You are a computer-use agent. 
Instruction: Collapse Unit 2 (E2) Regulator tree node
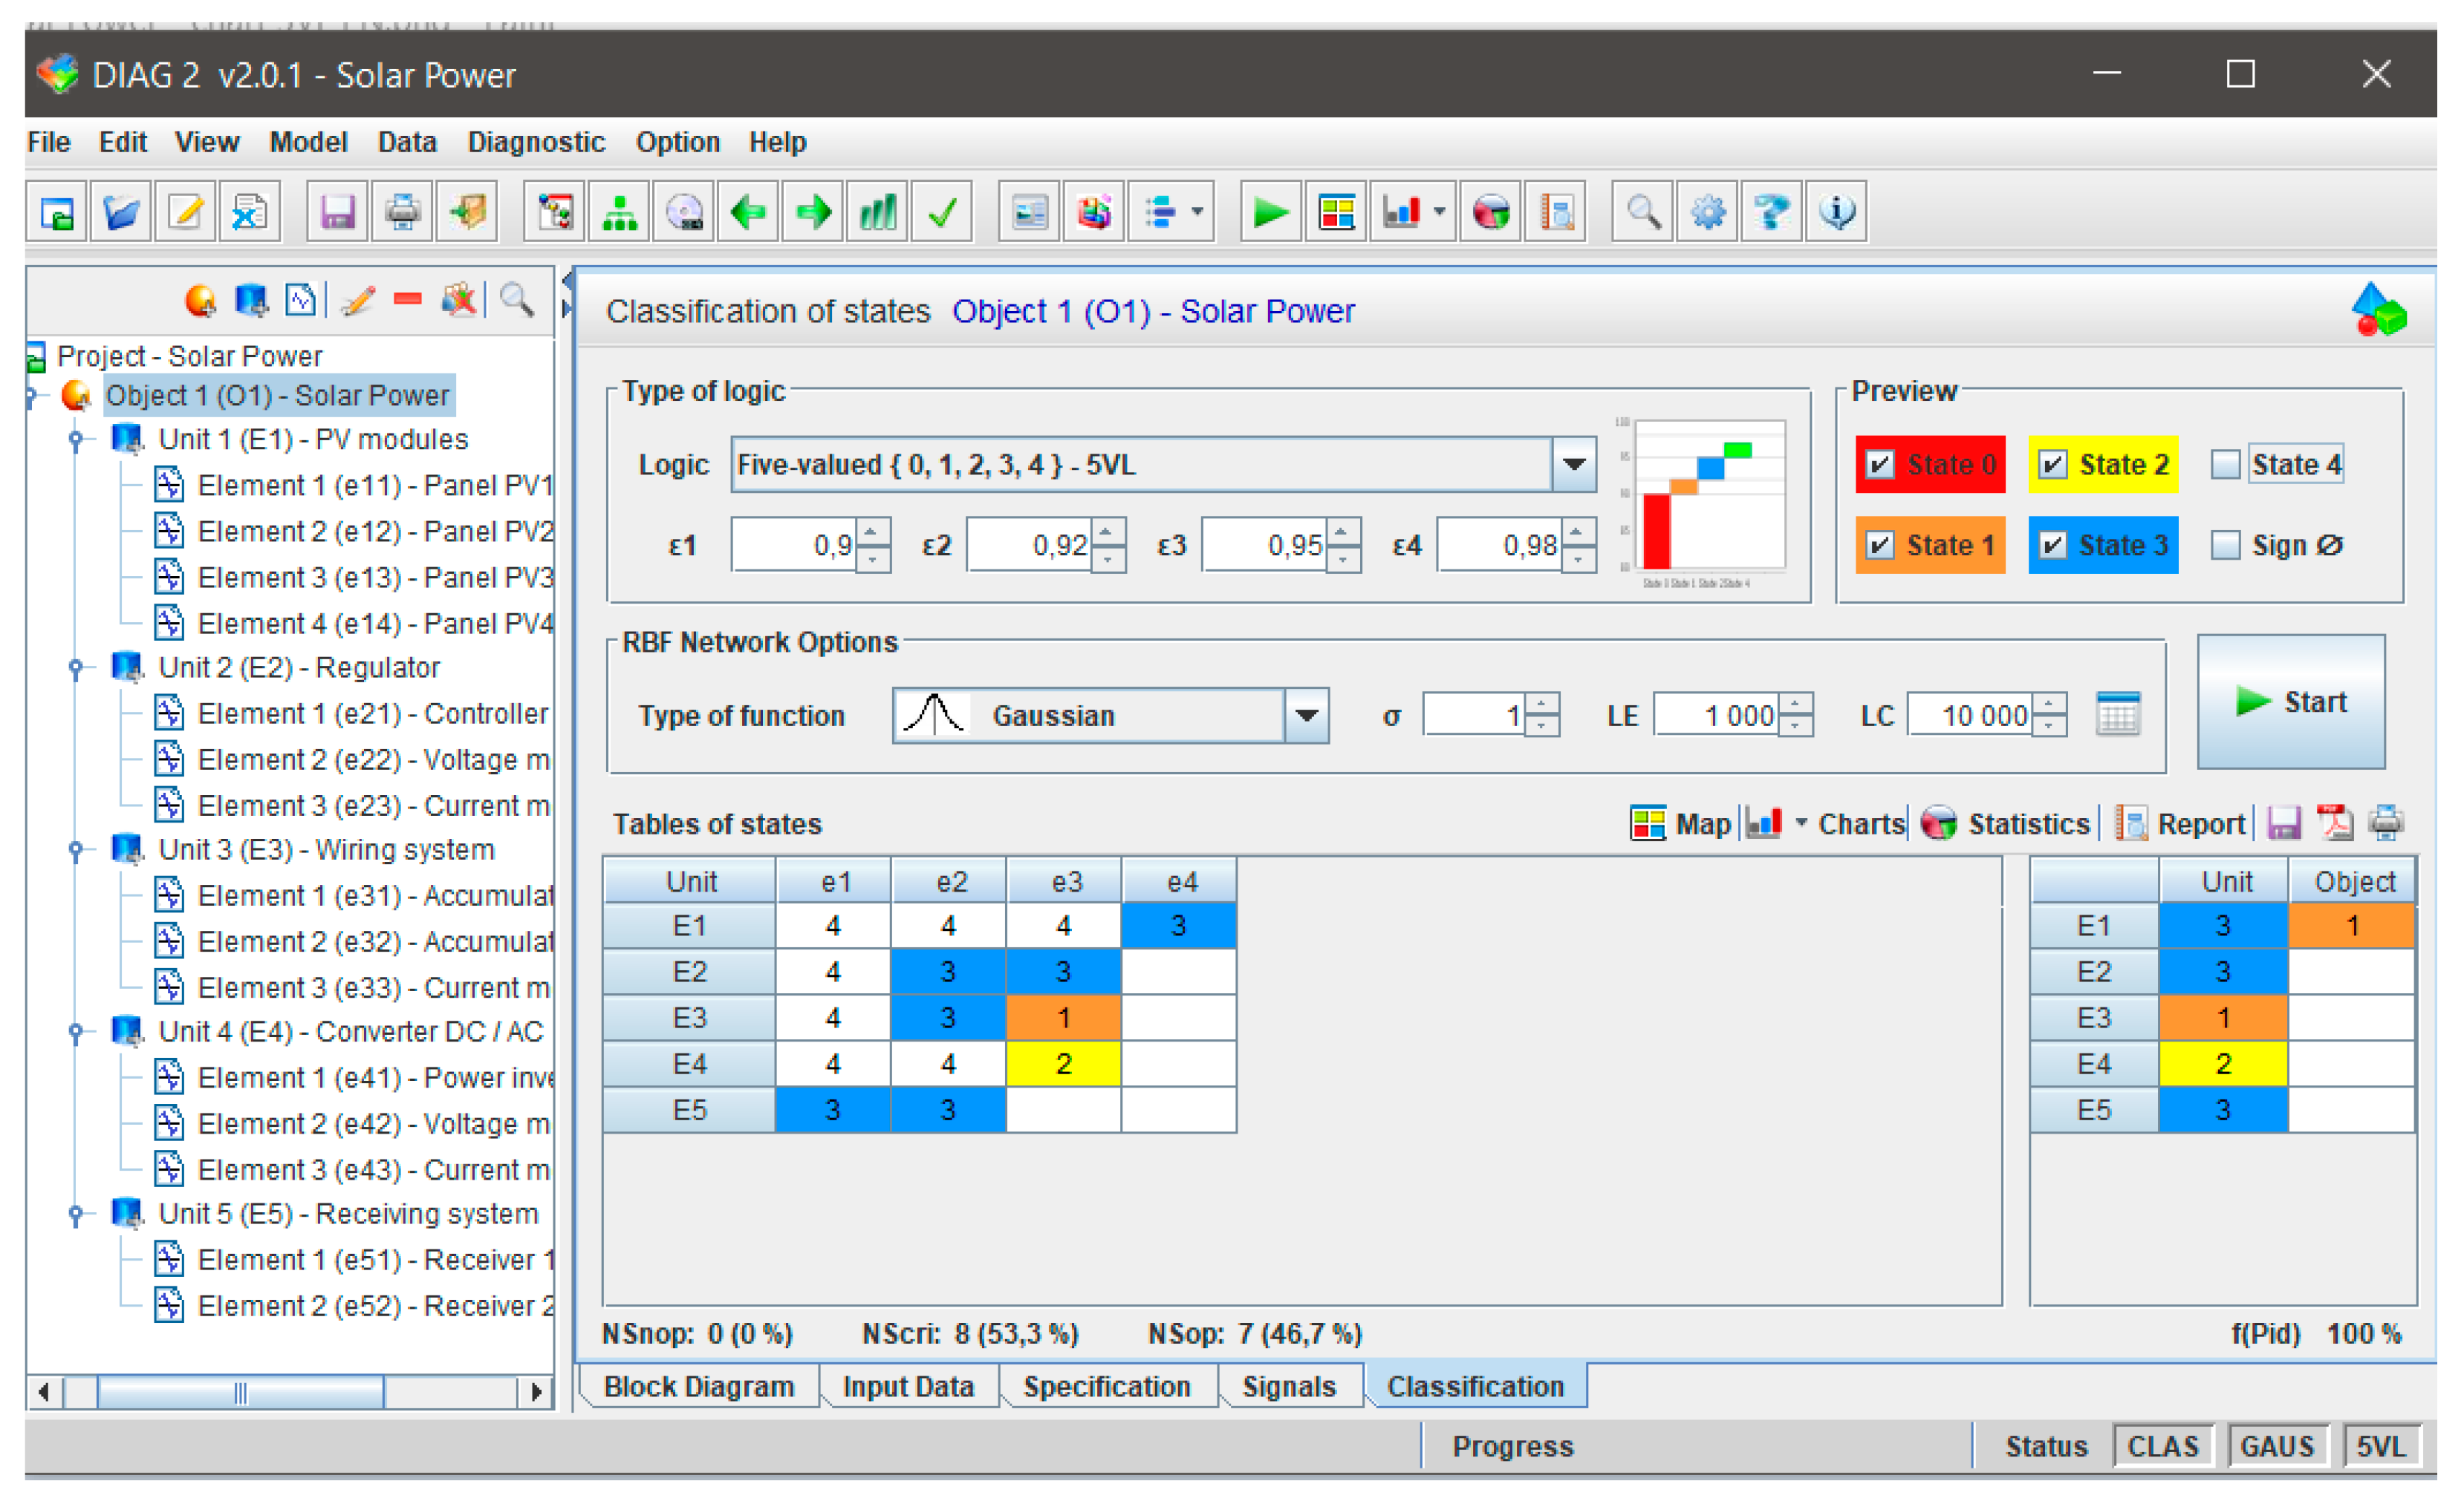pos(76,667)
